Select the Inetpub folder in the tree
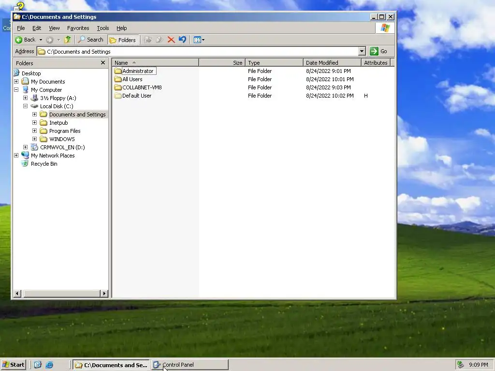This screenshot has height=371, width=495. click(58, 123)
